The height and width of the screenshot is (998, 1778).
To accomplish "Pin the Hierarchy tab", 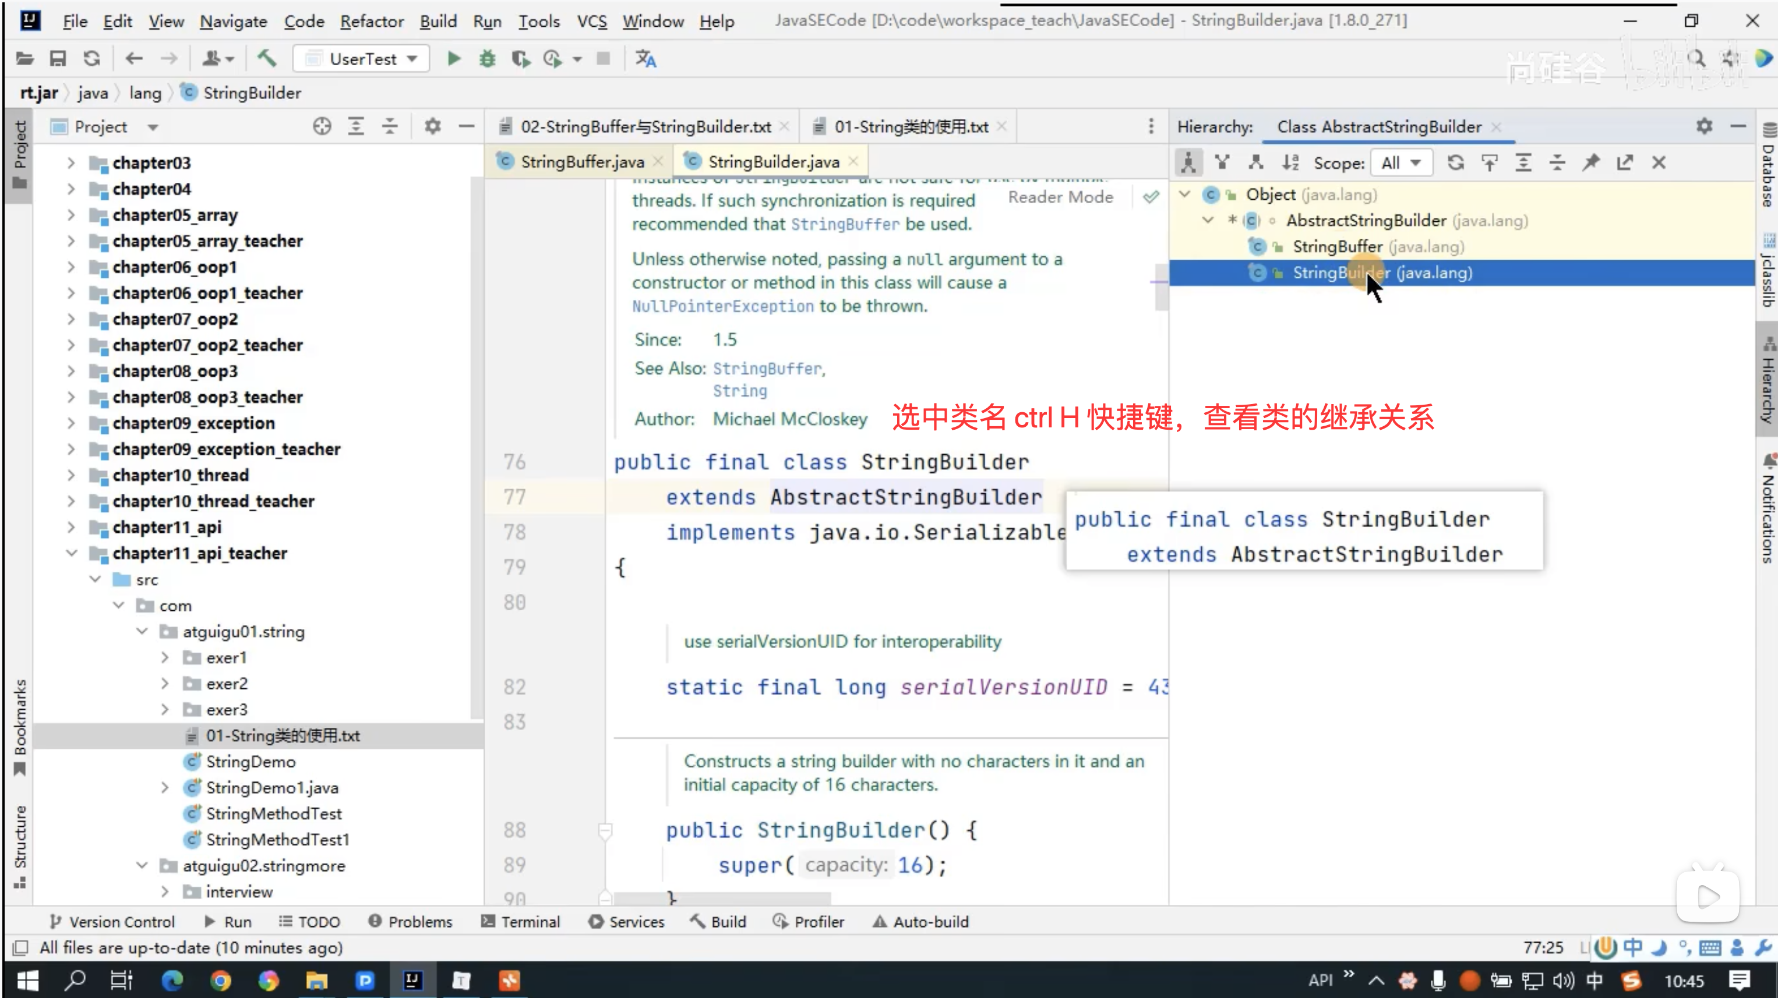I will [1591, 163].
